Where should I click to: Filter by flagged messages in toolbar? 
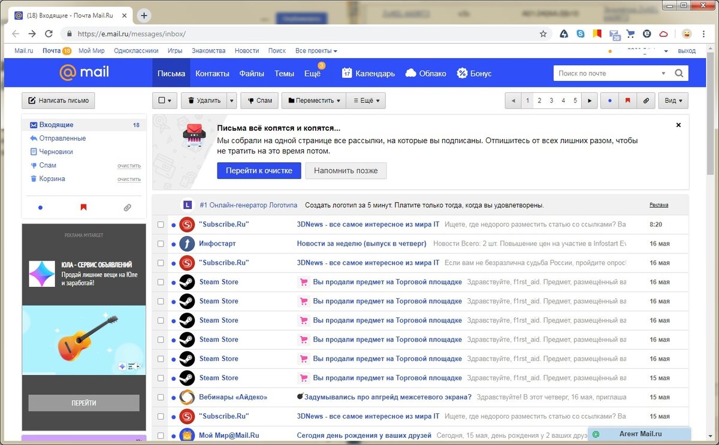[627, 101]
